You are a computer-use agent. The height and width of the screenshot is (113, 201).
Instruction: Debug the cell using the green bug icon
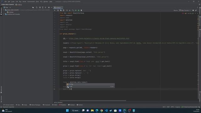pos(79,10)
